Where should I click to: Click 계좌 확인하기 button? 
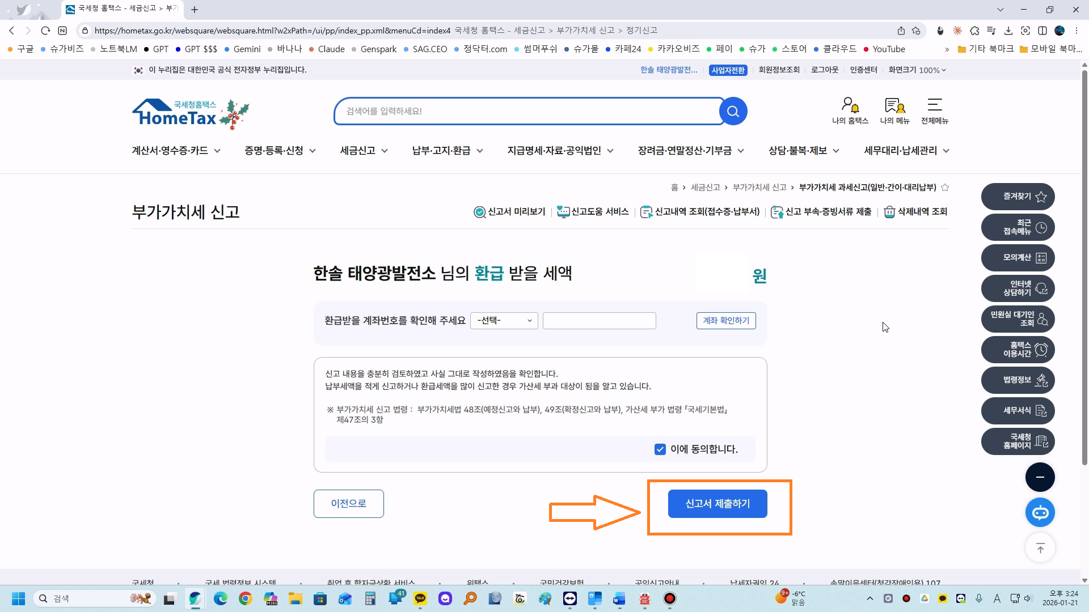[725, 321]
